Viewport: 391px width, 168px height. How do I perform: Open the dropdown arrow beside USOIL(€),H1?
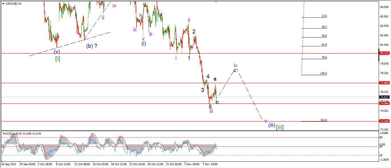(x=3, y=3)
